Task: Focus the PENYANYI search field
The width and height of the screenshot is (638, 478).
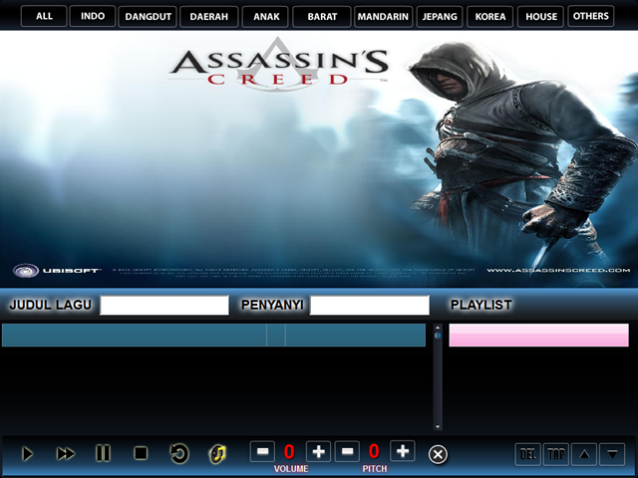Action: tap(370, 305)
